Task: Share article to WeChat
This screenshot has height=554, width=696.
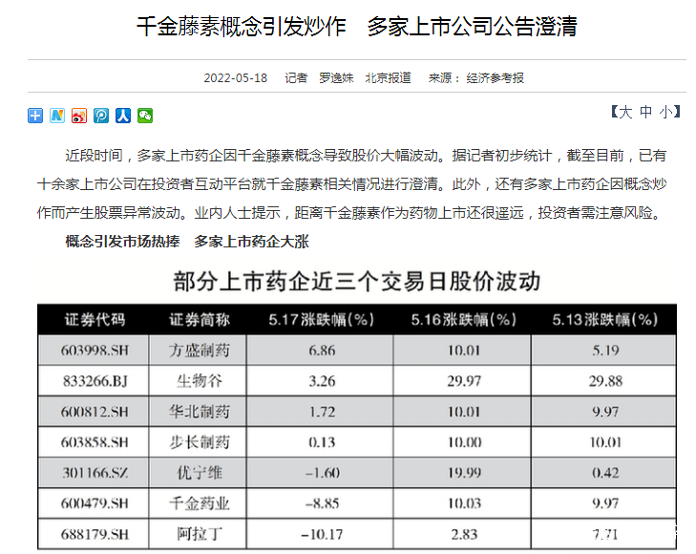Action: [x=145, y=116]
